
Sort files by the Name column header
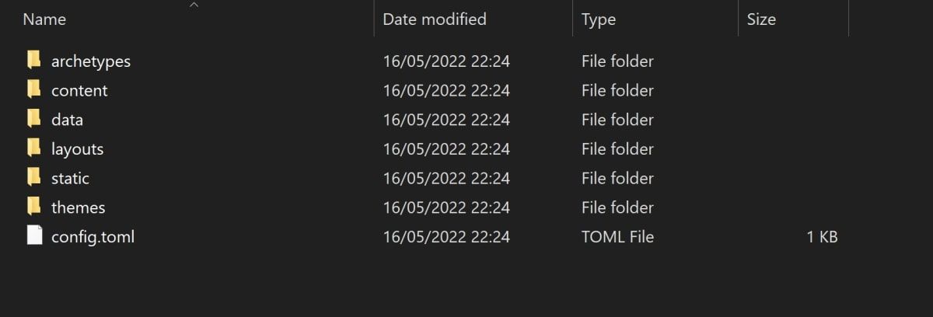pos(44,19)
